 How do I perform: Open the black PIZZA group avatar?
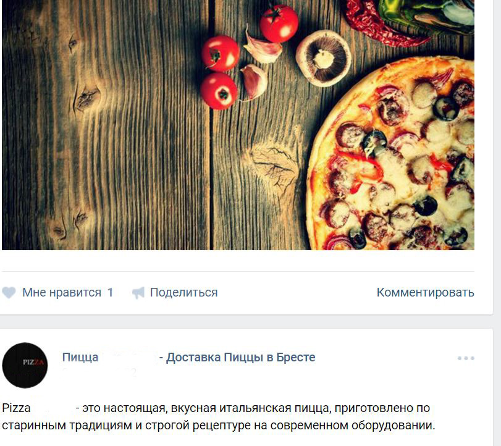25,366
